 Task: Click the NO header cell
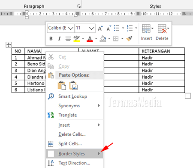point(18,51)
